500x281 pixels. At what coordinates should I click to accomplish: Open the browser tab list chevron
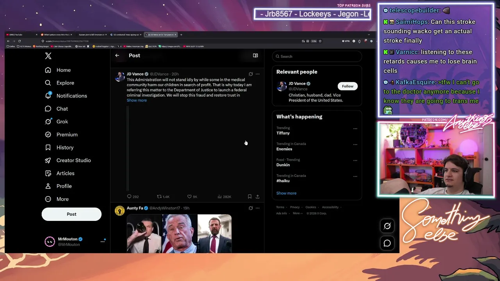tap(369, 35)
